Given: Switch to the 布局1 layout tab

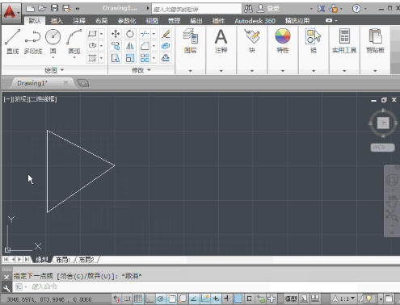Looking at the screenshot, I should tap(62, 260).
